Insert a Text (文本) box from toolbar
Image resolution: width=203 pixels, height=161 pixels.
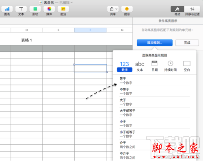coord(21,9)
